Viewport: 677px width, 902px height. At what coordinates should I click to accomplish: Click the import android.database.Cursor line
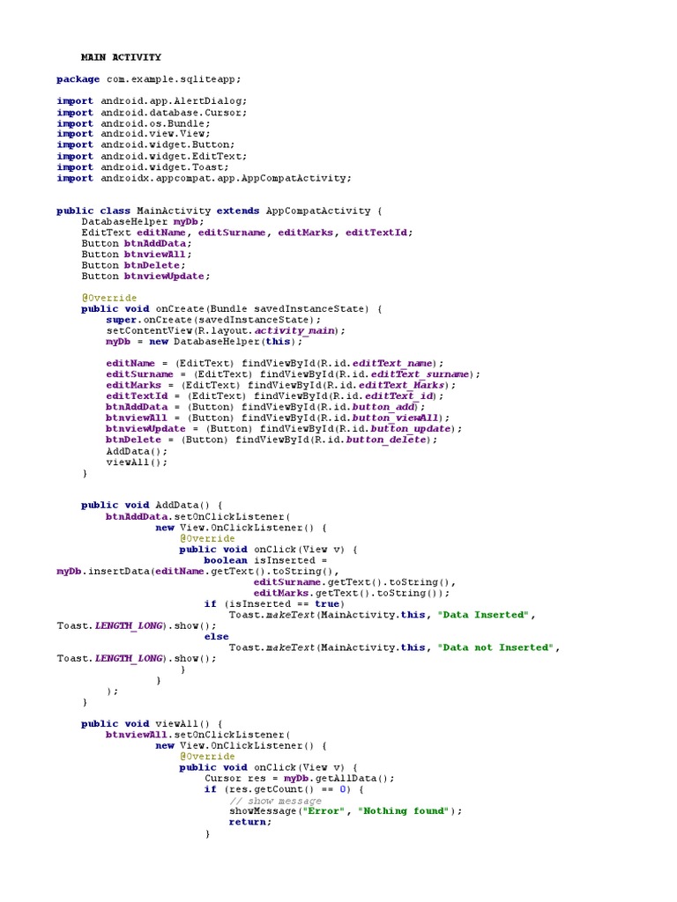click(152, 113)
